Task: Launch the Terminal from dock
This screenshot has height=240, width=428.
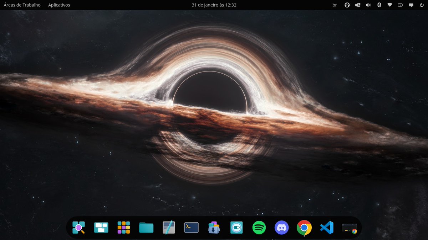Action: [192, 228]
